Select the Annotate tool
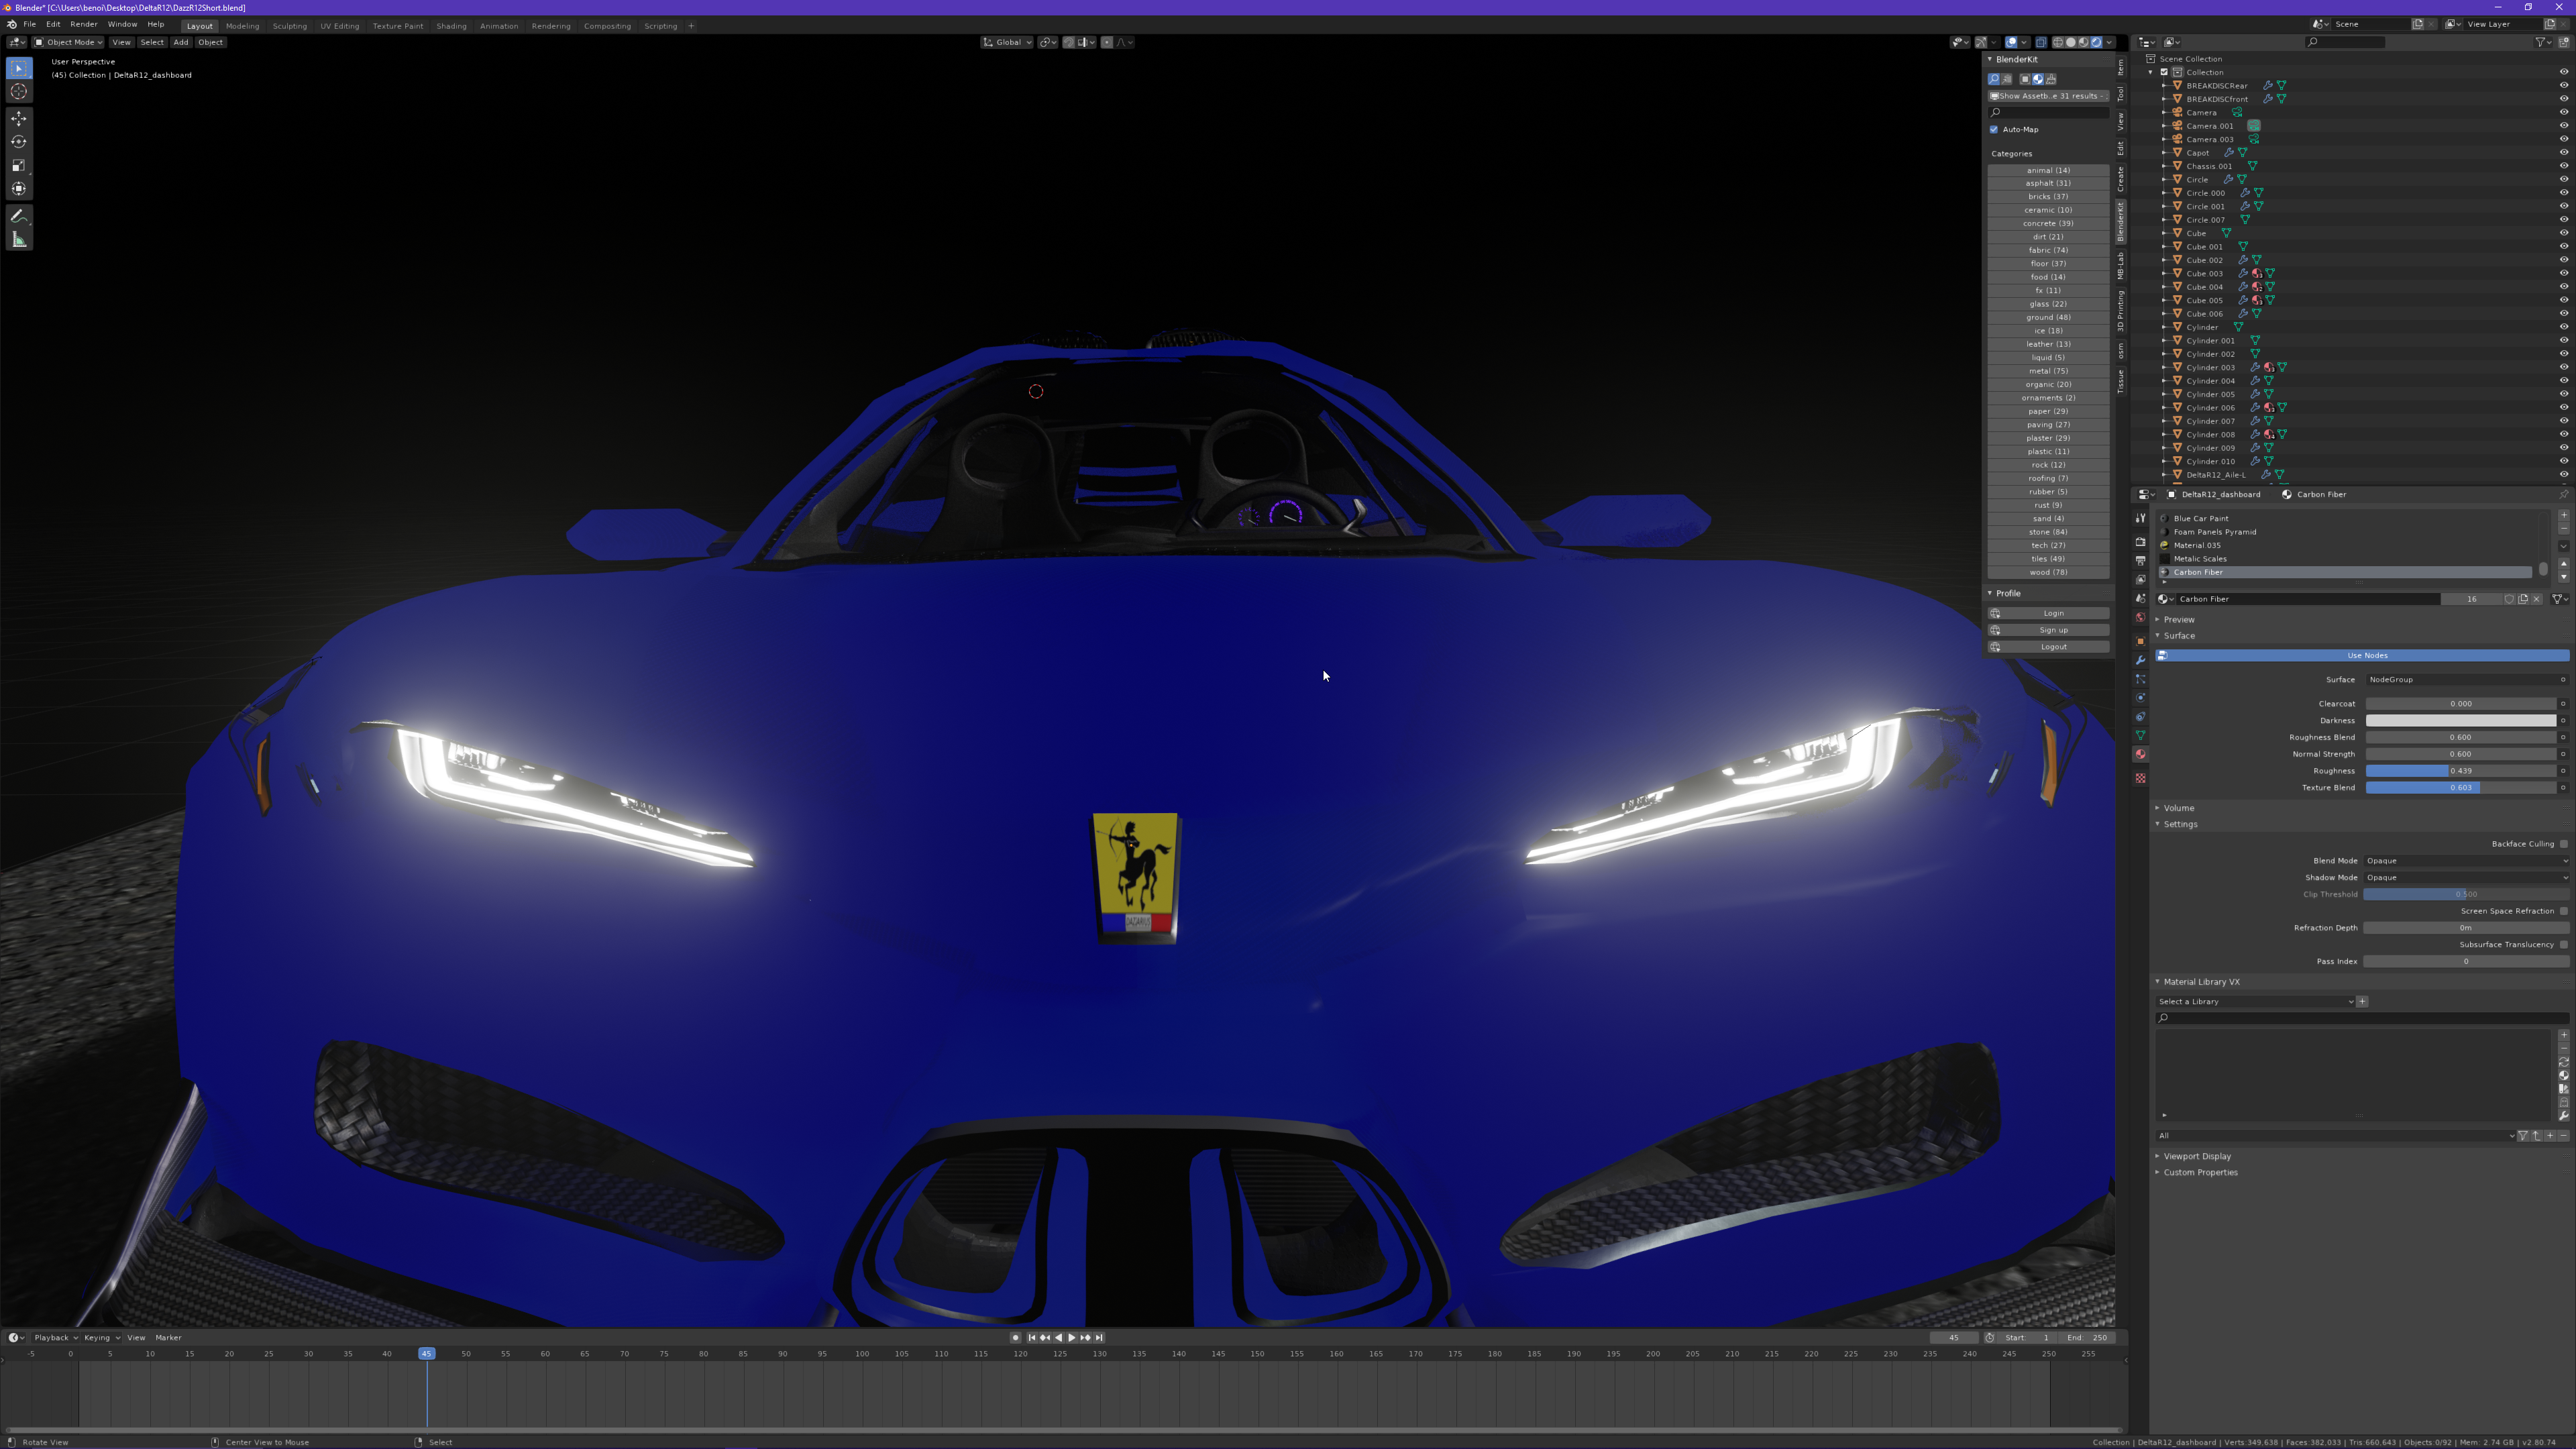Viewport: 2576px width, 1449px height. pos(19,216)
